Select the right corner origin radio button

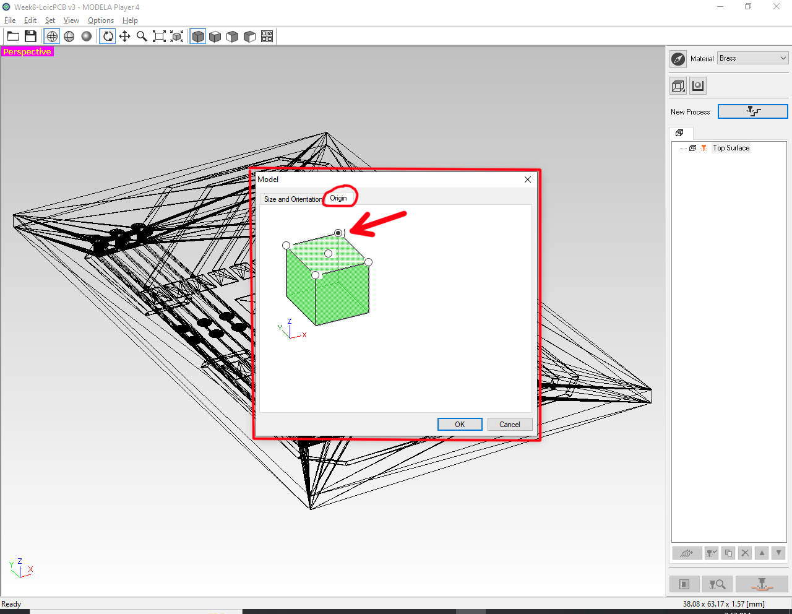click(368, 262)
